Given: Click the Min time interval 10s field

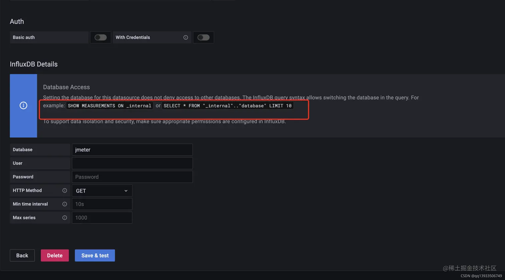Looking at the screenshot, I should (102, 204).
